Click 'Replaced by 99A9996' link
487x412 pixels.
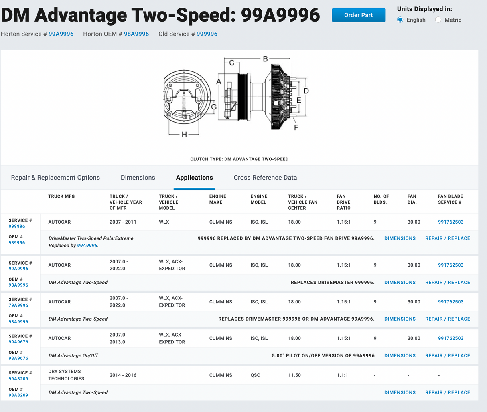click(87, 246)
